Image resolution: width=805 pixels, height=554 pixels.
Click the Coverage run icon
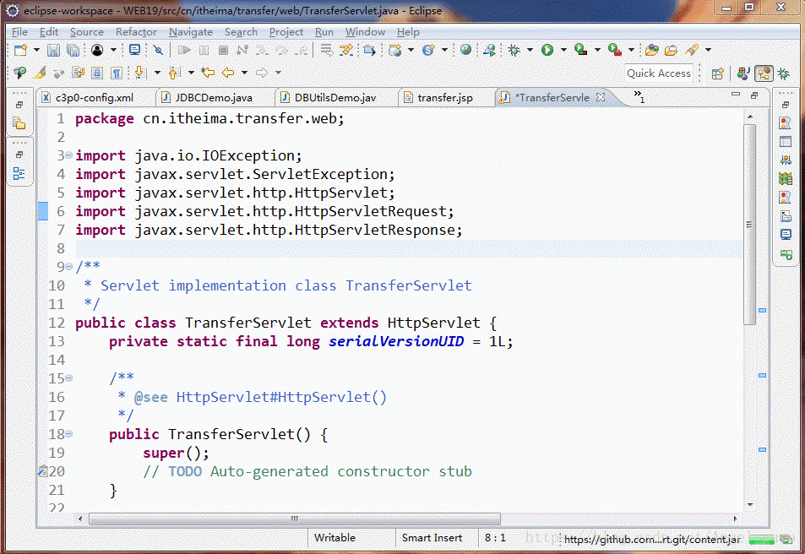(x=580, y=50)
